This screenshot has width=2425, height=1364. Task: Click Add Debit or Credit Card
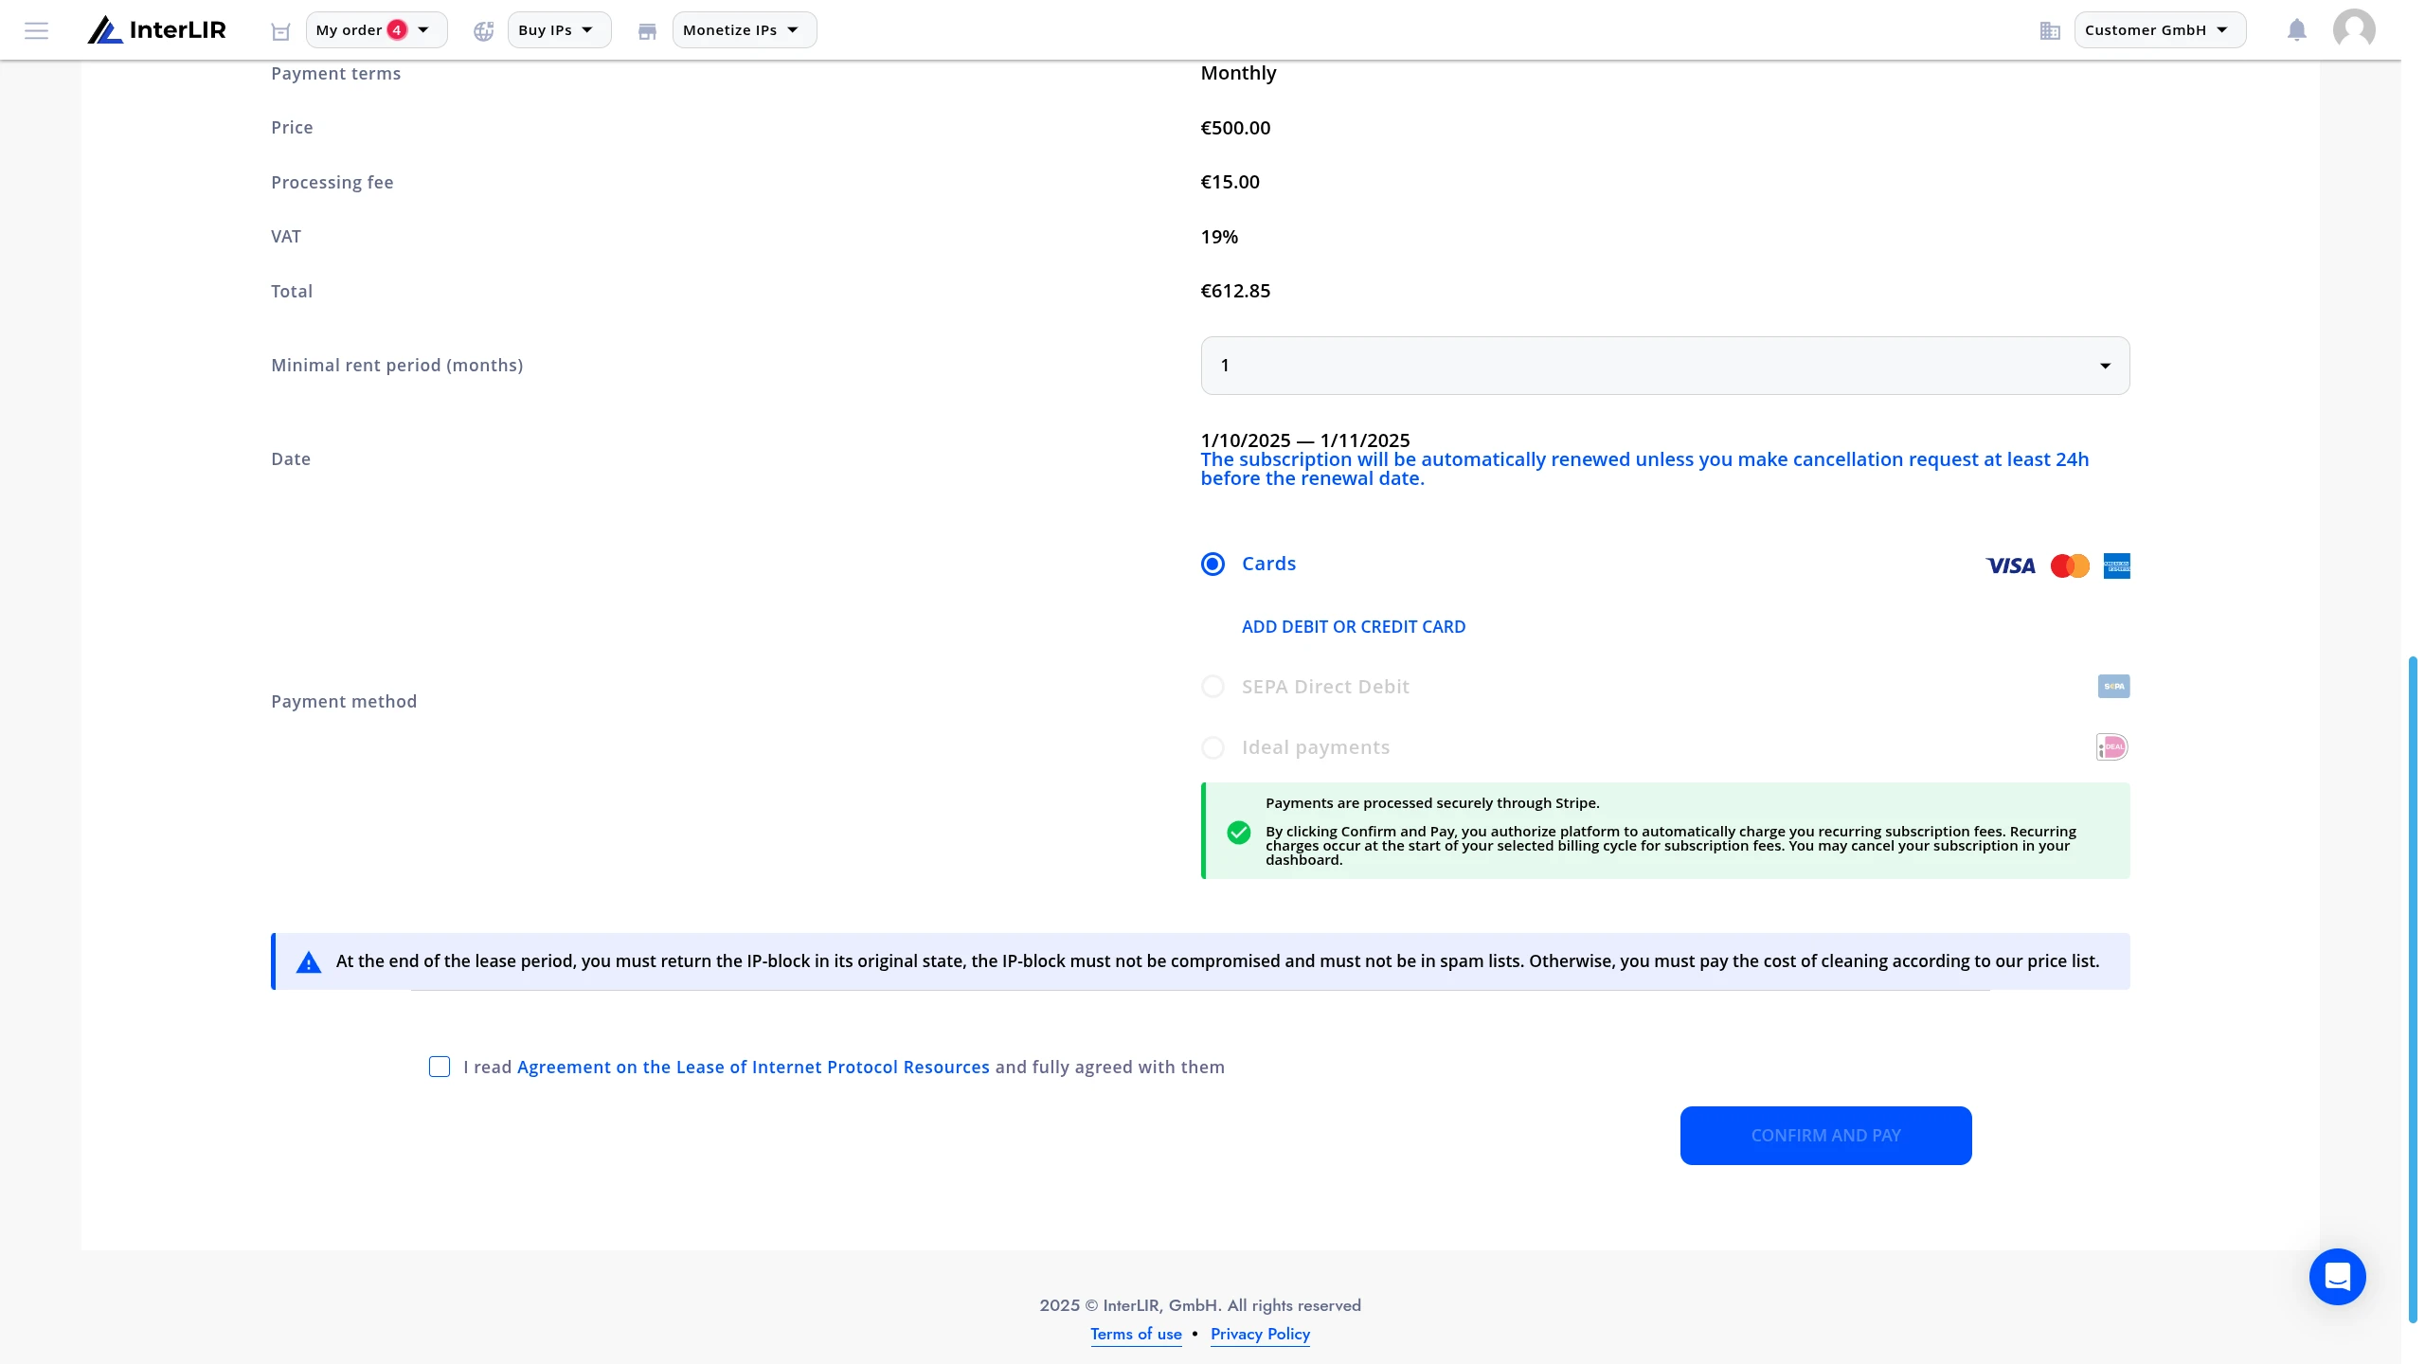click(x=1353, y=626)
